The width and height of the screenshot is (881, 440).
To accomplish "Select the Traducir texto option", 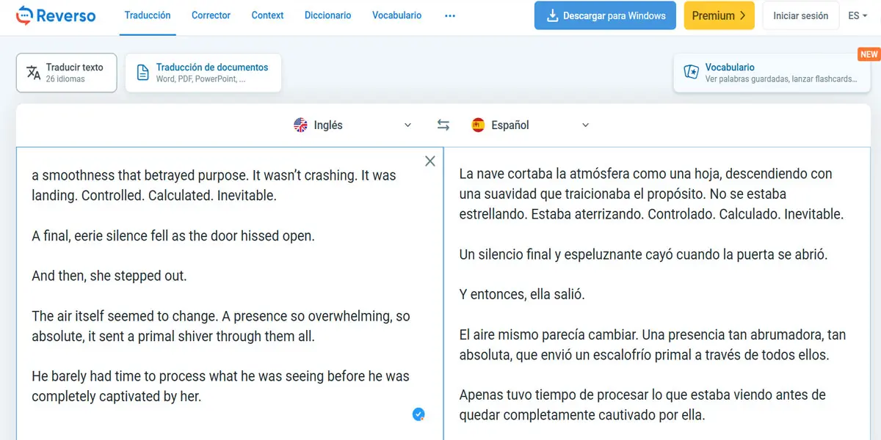I will point(66,72).
